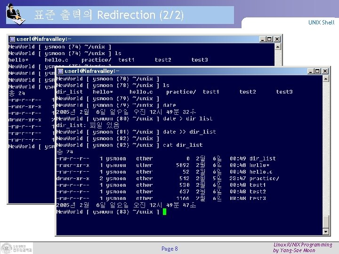Click the green cursor at prompt {83}

point(164,212)
